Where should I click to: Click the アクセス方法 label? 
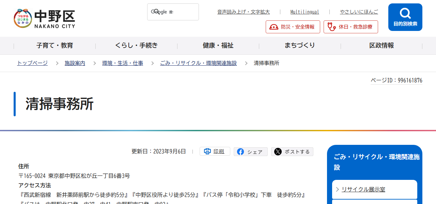point(34,185)
